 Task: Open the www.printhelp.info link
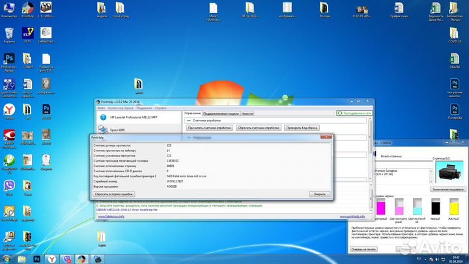click(x=352, y=216)
